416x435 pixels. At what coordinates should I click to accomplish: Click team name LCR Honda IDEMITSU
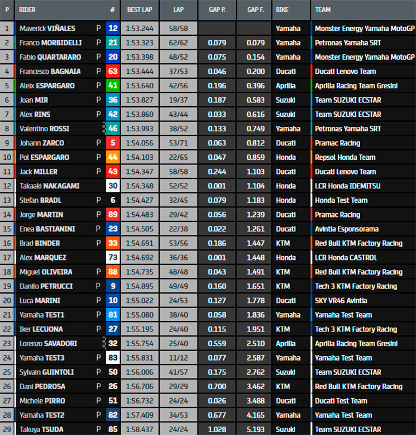(x=347, y=186)
